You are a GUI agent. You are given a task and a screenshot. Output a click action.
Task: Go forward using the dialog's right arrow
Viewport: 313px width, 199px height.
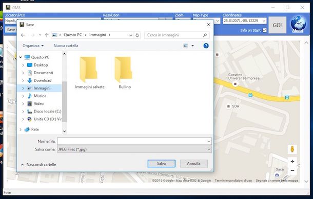coord(32,35)
